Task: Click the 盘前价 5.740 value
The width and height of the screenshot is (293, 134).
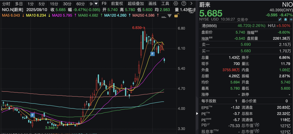Action: tap(240, 32)
